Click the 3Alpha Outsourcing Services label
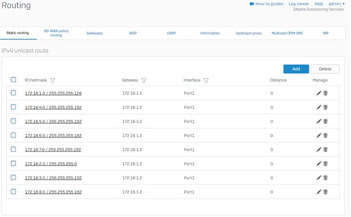 click(x=318, y=9)
